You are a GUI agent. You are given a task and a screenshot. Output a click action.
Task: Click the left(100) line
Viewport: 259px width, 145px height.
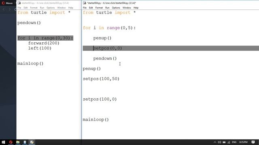(40, 48)
